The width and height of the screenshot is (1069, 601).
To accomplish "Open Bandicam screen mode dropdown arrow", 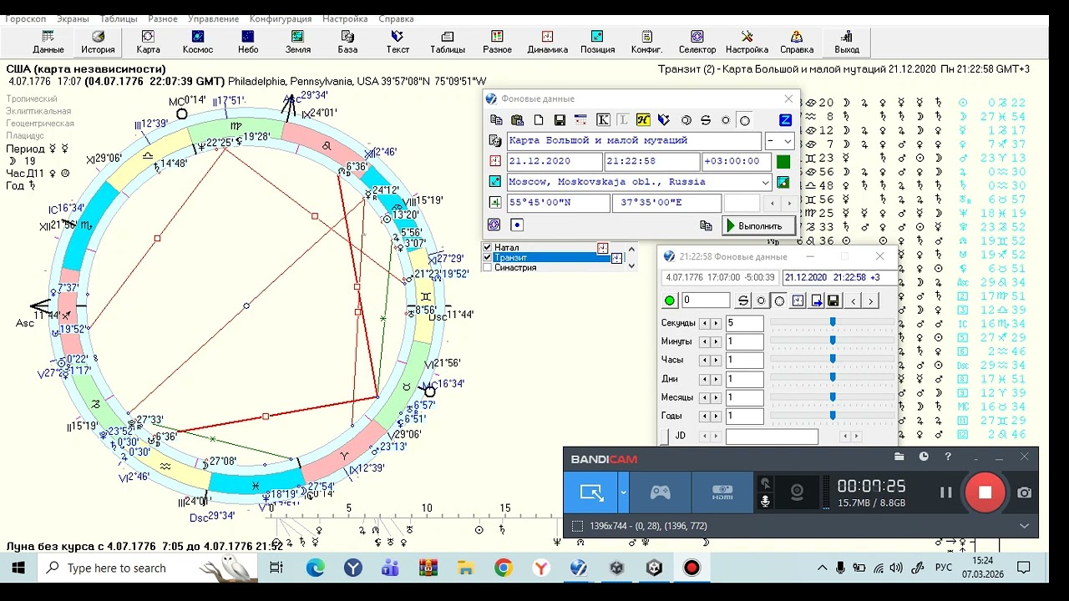I will click(x=623, y=492).
